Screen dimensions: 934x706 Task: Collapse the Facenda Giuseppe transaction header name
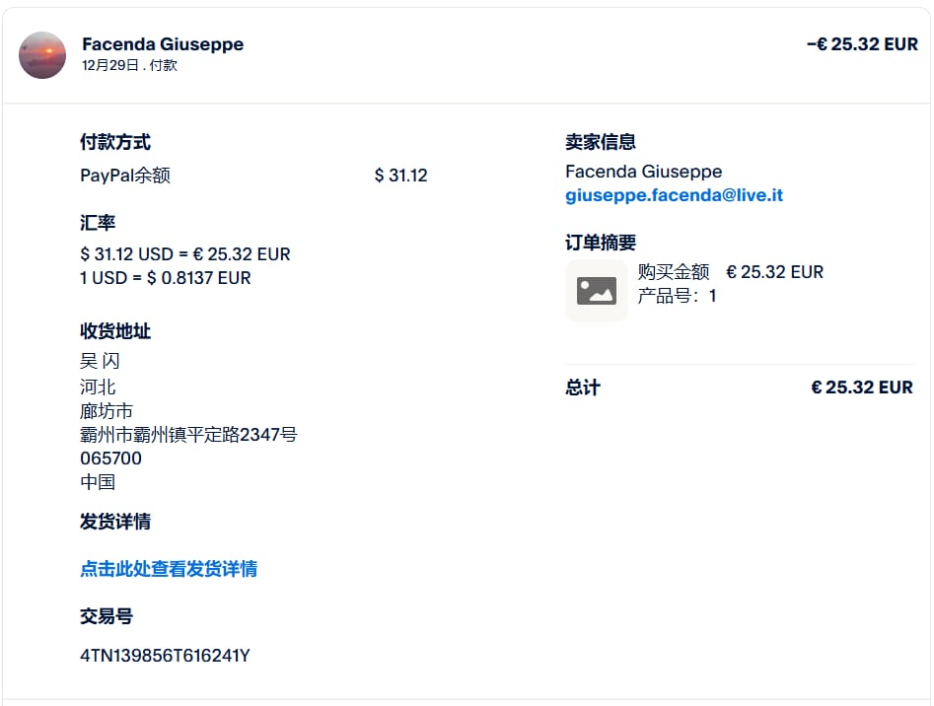(x=163, y=44)
